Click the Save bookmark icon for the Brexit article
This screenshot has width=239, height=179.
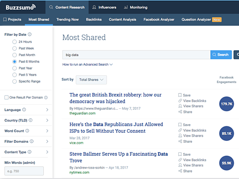click(x=180, y=95)
